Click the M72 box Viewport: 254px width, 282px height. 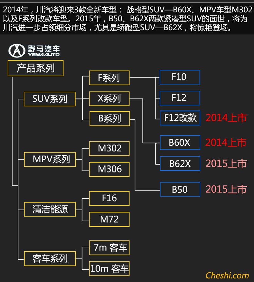coord(109,219)
